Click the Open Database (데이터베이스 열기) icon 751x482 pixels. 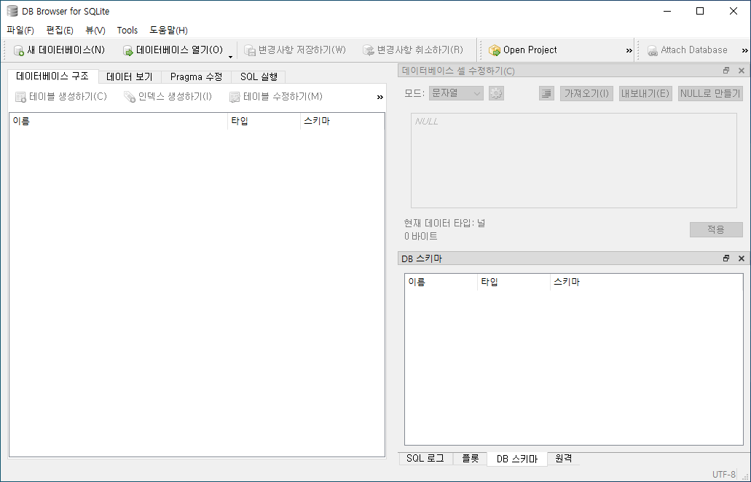[128, 50]
